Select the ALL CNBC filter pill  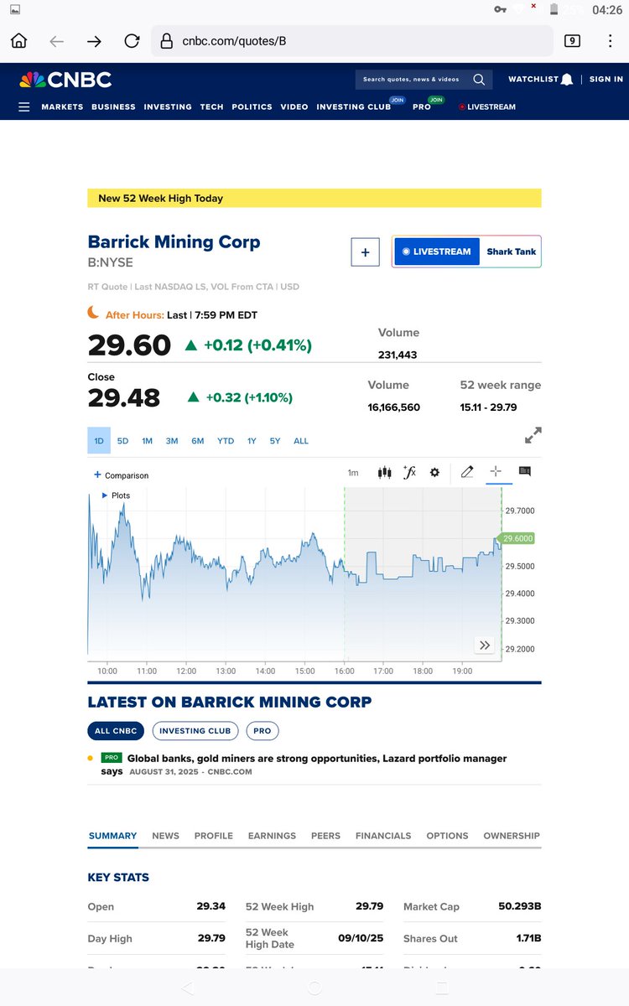[x=116, y=731]
